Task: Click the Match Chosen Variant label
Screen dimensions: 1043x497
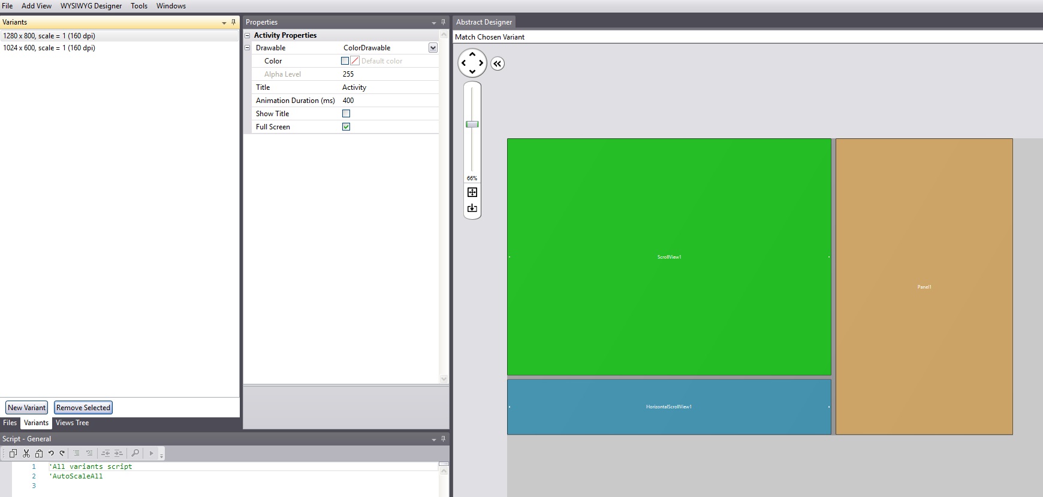Action: [x=490, y=37]
